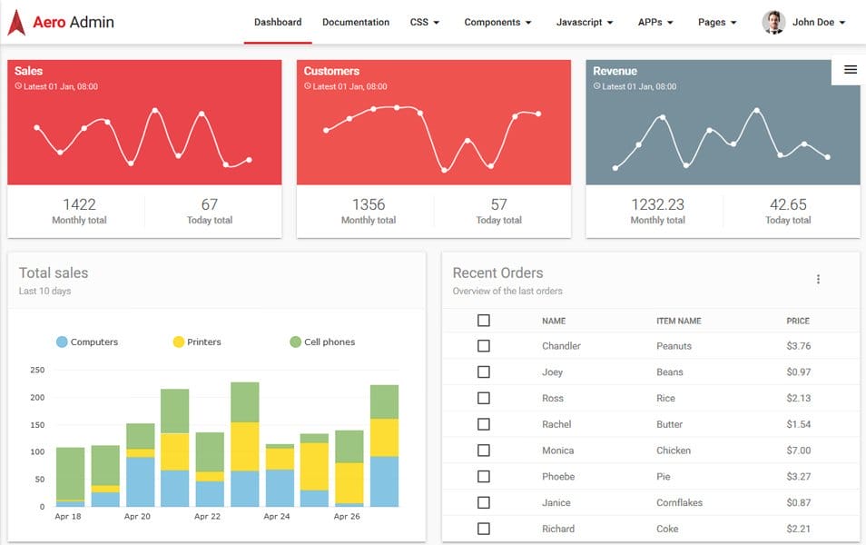
Task: Click the Aero Admin red arrow logo
Action: coord(15,23)
